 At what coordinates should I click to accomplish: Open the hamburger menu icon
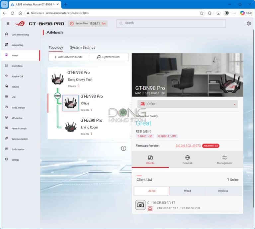[x=8, y=24]
